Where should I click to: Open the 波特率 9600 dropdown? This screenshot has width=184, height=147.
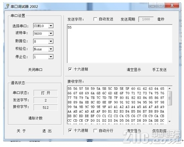(51, 33)
